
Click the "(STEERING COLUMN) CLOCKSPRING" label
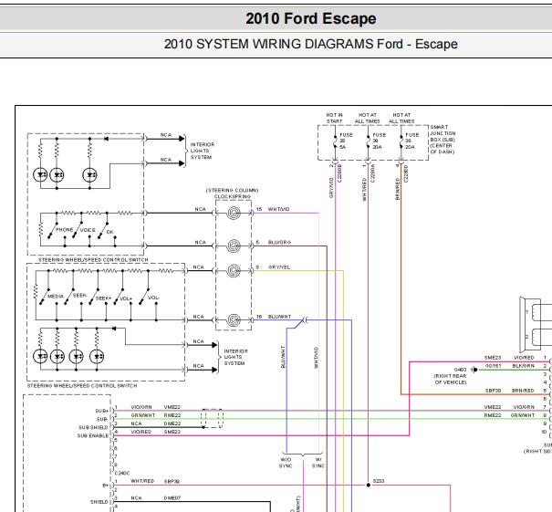[x=233, y=193]
